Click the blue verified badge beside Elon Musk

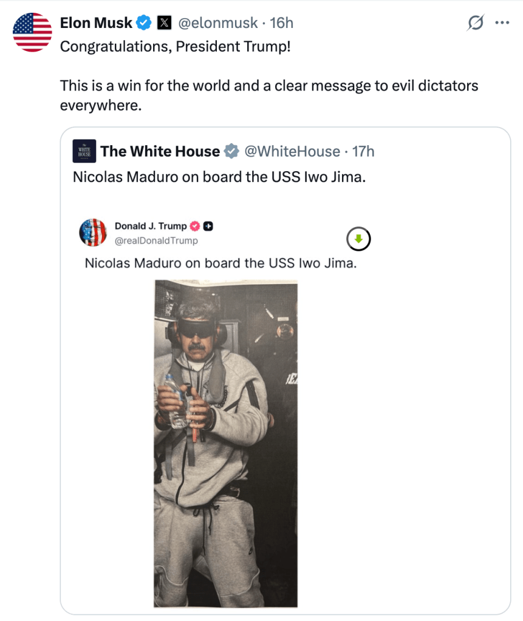pyautogui.click(x=144, y=23)
